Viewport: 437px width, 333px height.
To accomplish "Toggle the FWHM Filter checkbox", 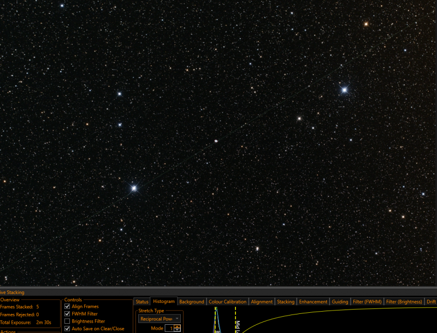I will pyautogui.click(x=67, y=314).
